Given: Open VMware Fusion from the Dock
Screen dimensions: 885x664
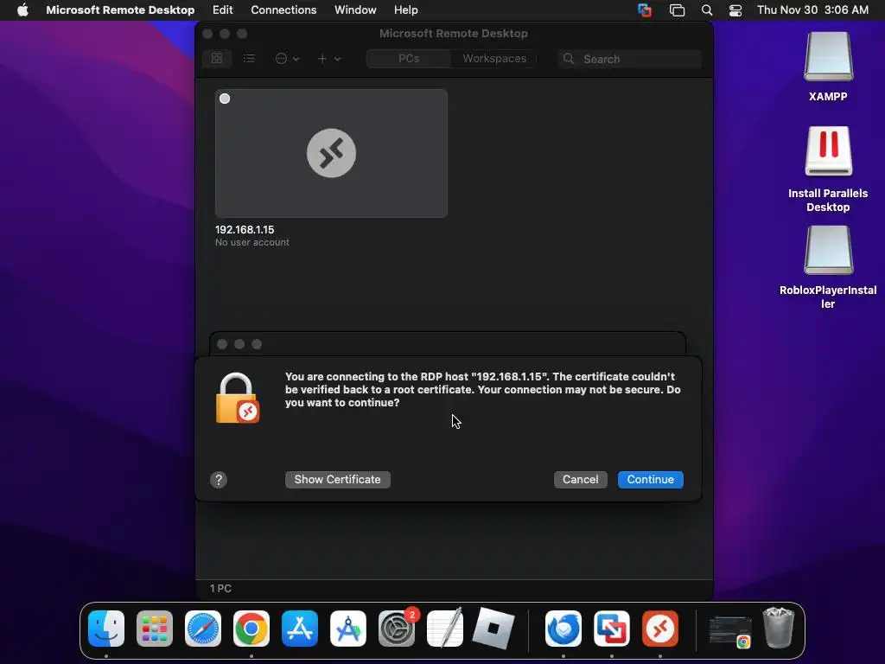Looking at the screenshot, I should 612,629.
